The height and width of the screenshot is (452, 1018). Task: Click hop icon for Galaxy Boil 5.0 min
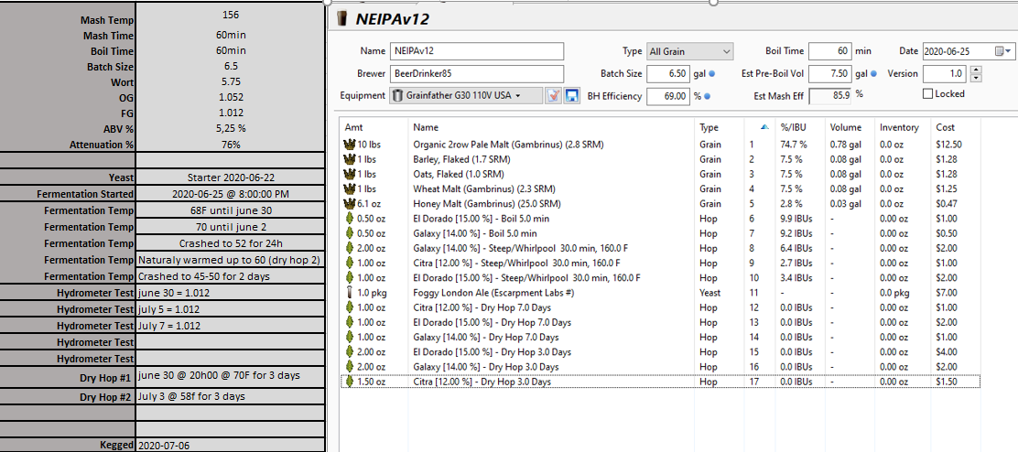pos(350,233)
